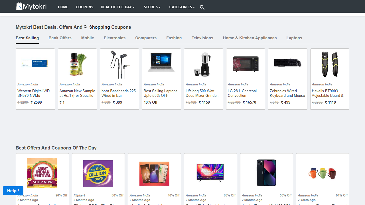
Task: Open the STORES dropdown menu
Action: pos(152,7)
